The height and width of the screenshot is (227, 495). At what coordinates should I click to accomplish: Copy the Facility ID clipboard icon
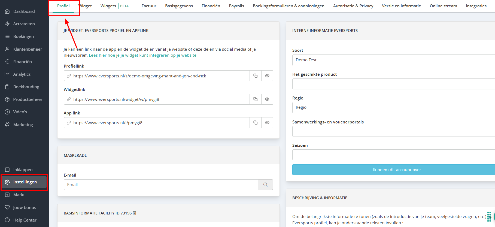click(135, 213)
